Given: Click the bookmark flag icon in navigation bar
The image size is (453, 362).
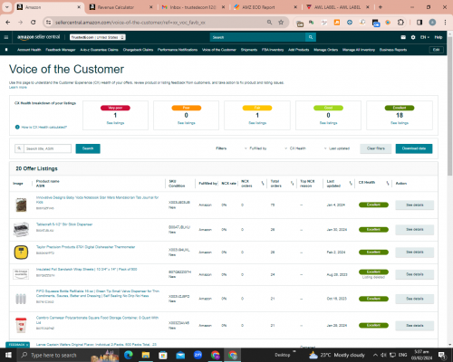Looking at the screenshot, I should [6, 50].
